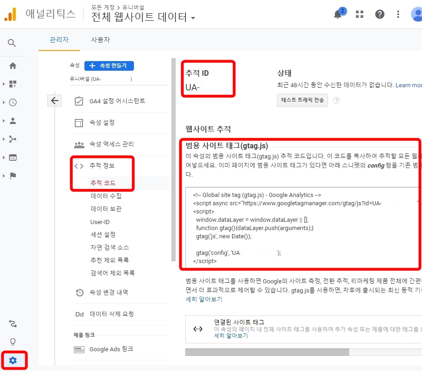
Task: Click the horizontal scrollbar at the bottom
Action: 267,352
